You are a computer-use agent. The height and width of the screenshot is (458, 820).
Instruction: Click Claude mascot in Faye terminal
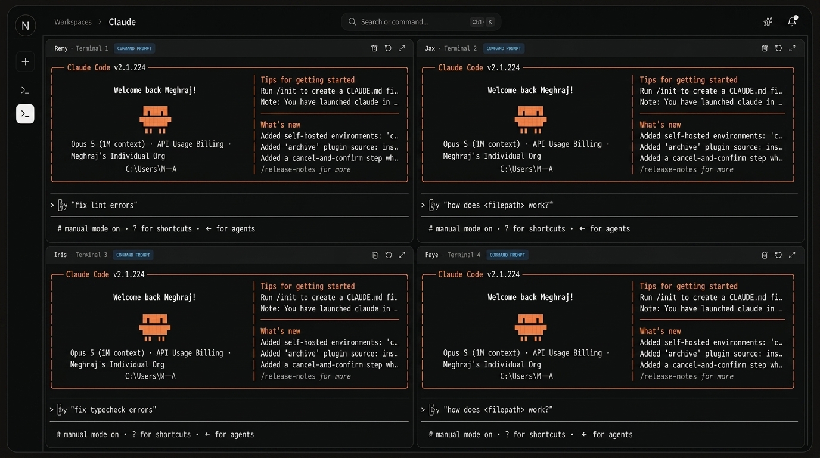[x=530, y=327]
